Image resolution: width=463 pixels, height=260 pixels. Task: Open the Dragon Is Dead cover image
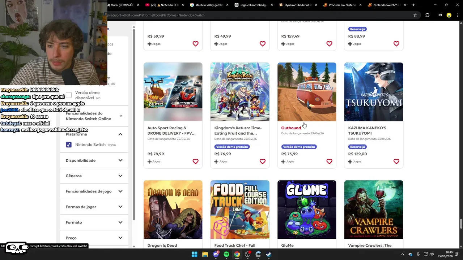pyautogui.click(x=173, y=209)
